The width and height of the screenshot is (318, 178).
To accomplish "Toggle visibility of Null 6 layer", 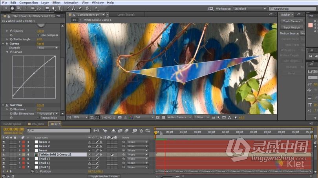I will point(4,163).
